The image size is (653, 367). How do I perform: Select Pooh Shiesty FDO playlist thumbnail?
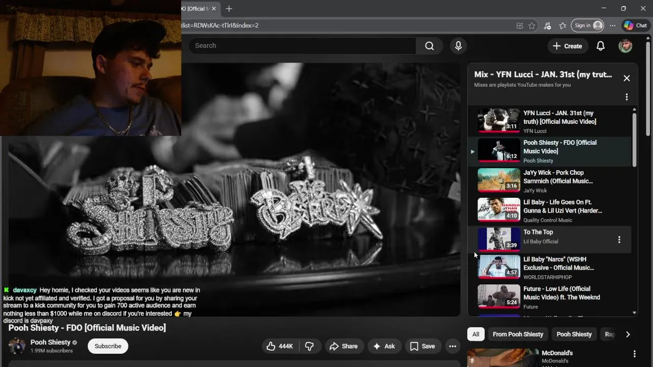499,150
